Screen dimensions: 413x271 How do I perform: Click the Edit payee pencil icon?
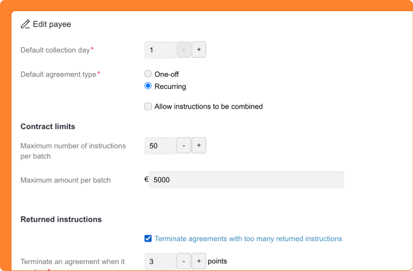pos(25,25)
